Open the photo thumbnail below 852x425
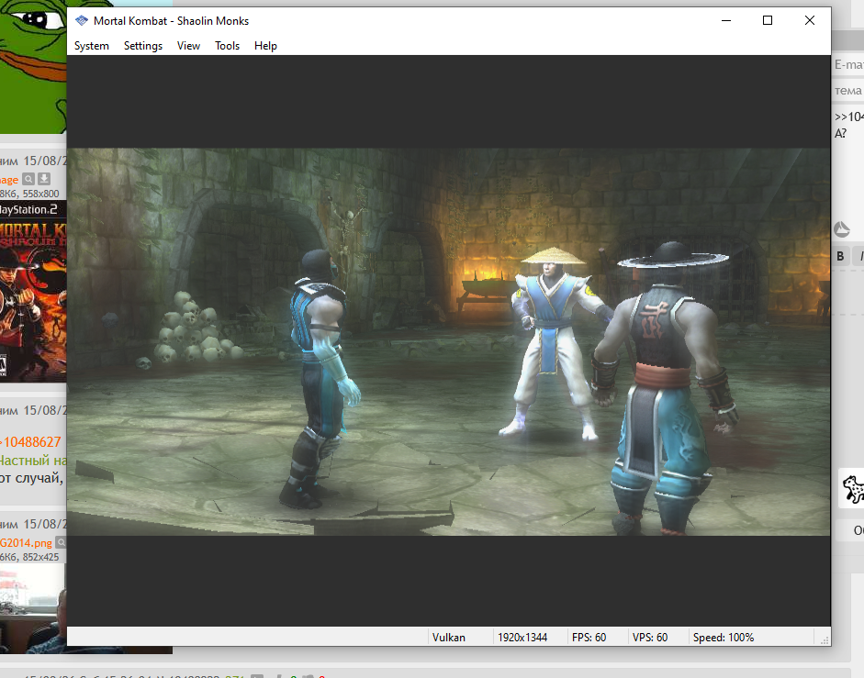Screen dimensions: 864x678 point(33,608)
